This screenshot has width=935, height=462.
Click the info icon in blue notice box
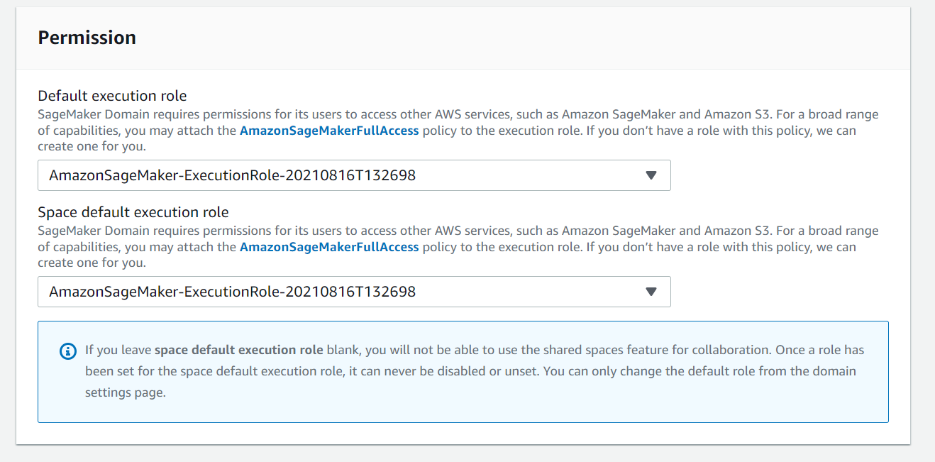click(x=68, y=351)
